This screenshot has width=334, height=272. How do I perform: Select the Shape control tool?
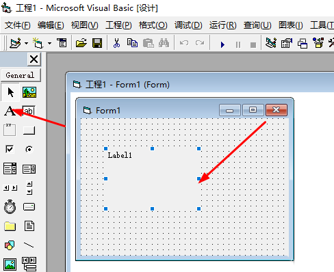point(10,245)
